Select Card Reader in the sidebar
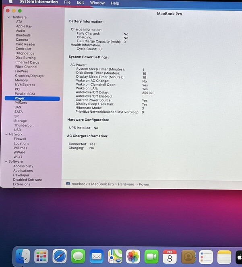 [x=25, y=44]
